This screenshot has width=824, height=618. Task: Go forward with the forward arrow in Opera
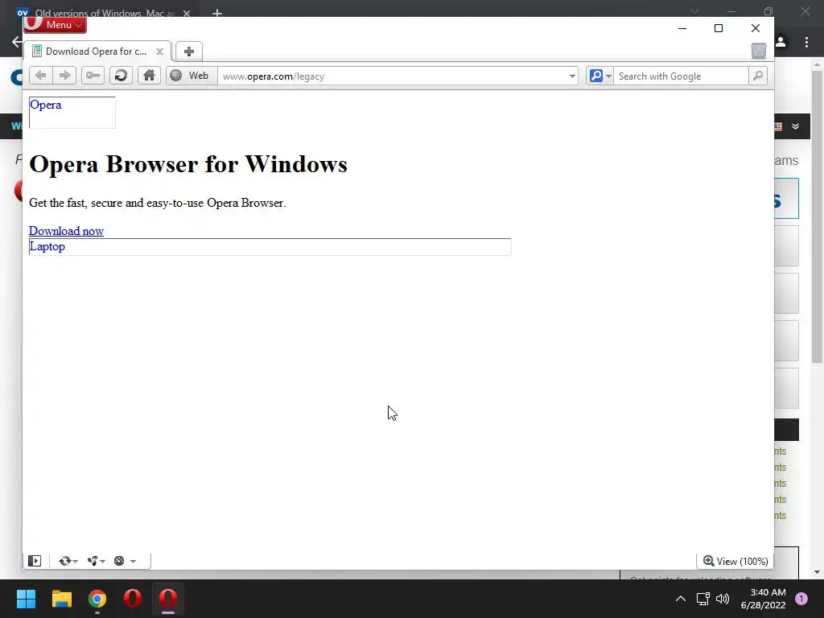[x=64, y=76]
